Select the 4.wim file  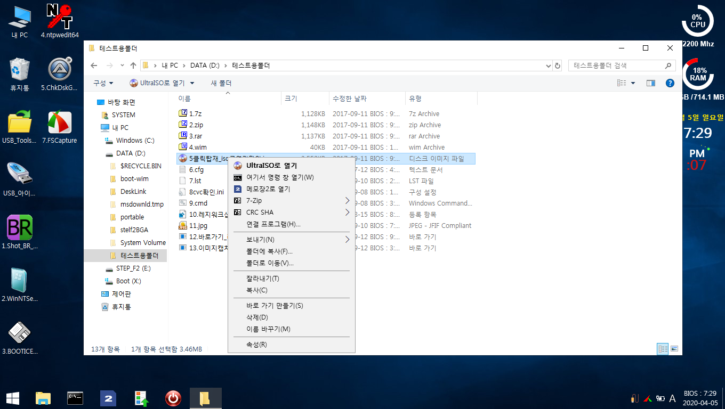pyautogui.click(x=197, y=147)
